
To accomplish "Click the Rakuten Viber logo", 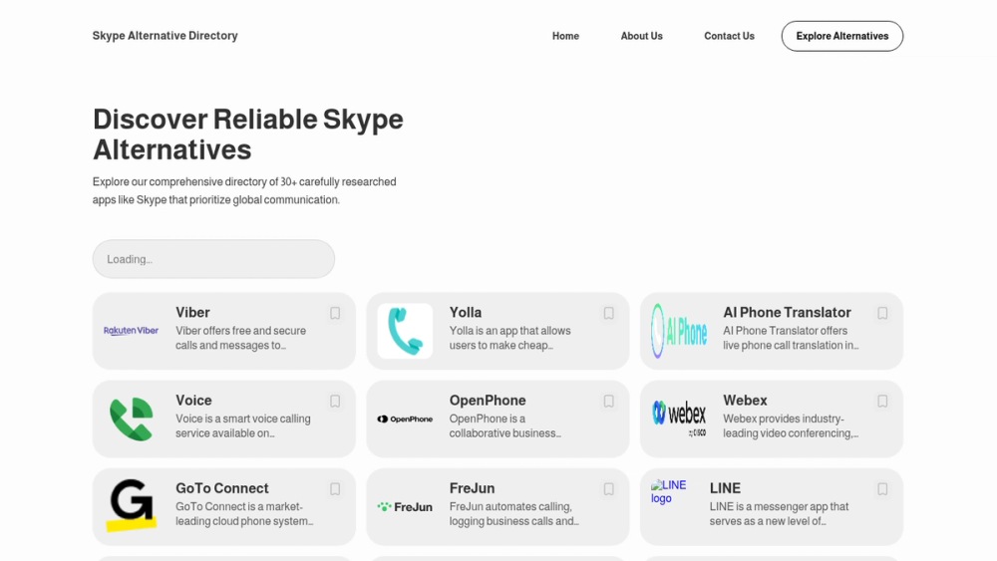I will coord(131,331).
